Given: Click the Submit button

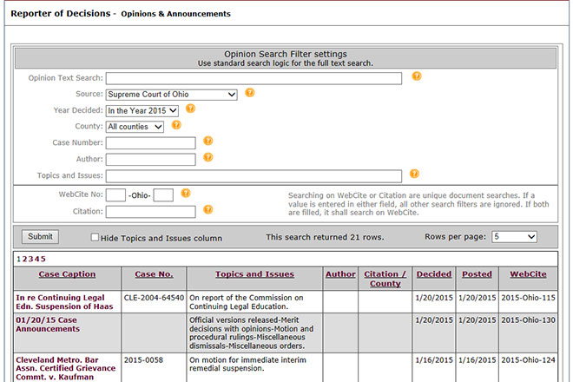Looking at the screenshot, I should tap(40, 236).
